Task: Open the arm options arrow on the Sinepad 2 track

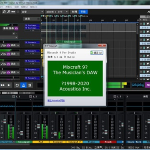Action: [x=18, y=72]
